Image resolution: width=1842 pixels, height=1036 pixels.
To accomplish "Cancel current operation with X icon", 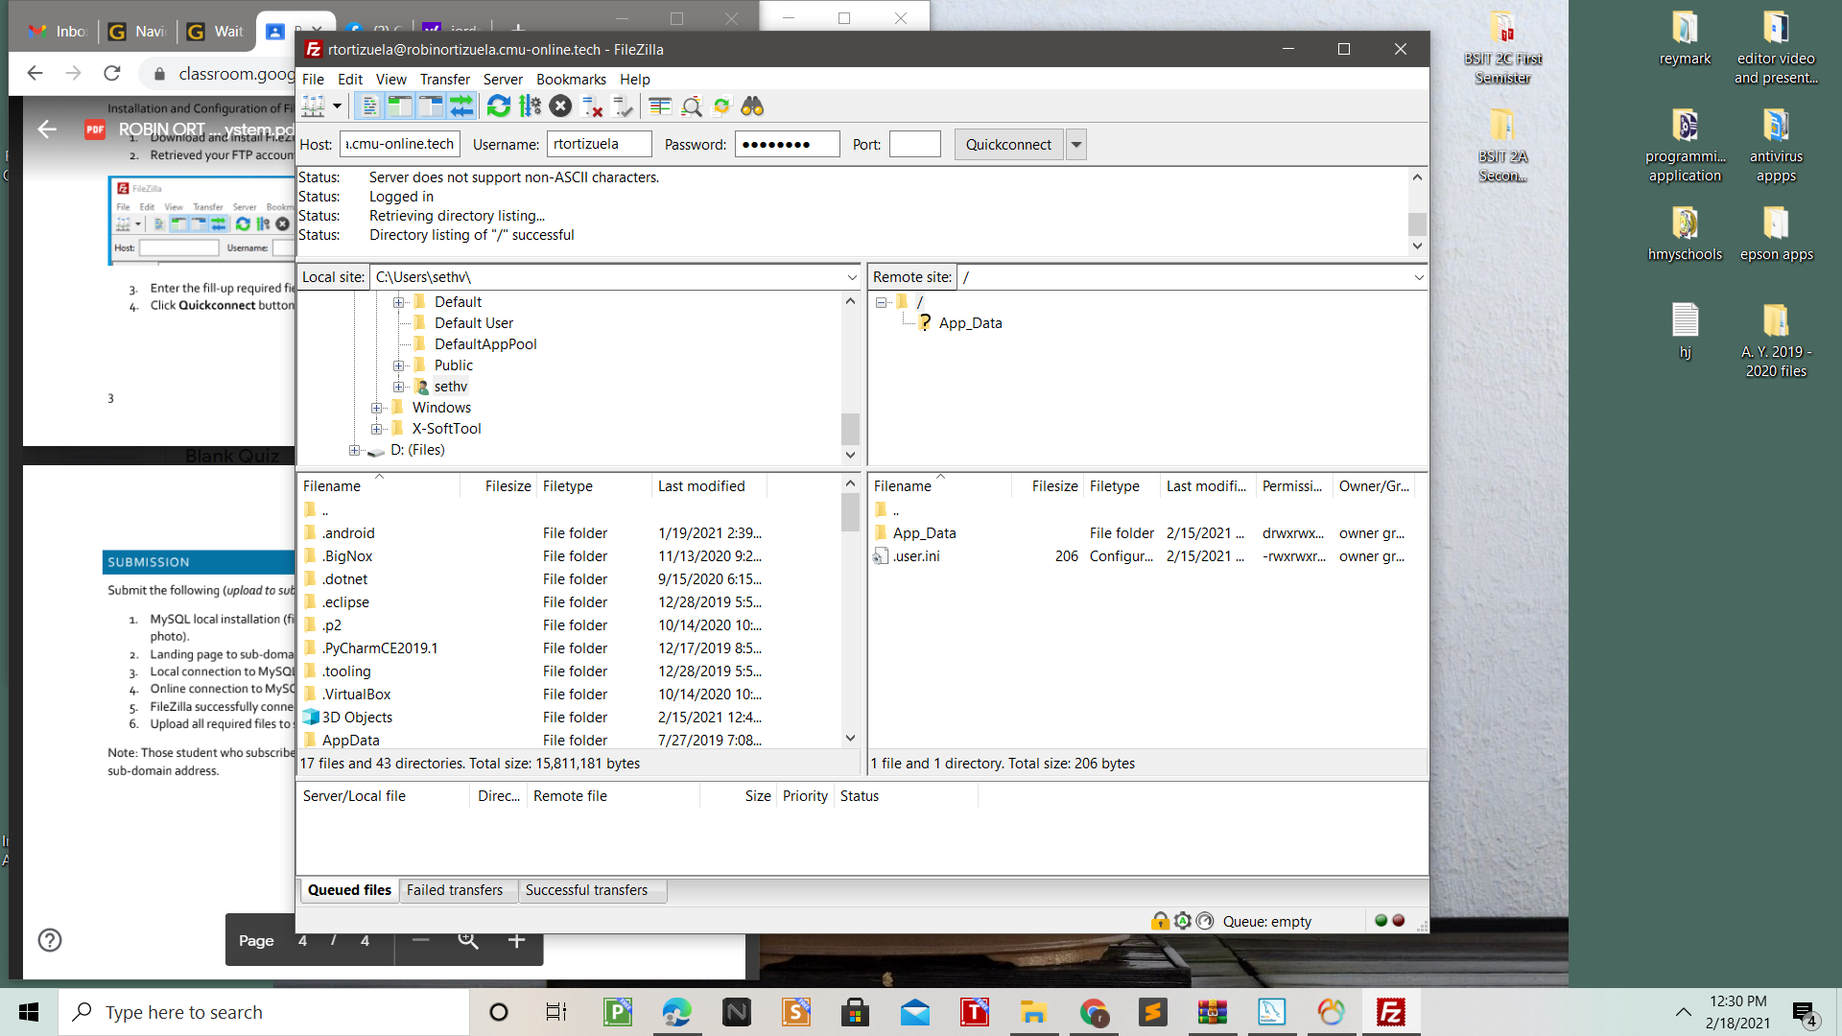I will point(561,106).
